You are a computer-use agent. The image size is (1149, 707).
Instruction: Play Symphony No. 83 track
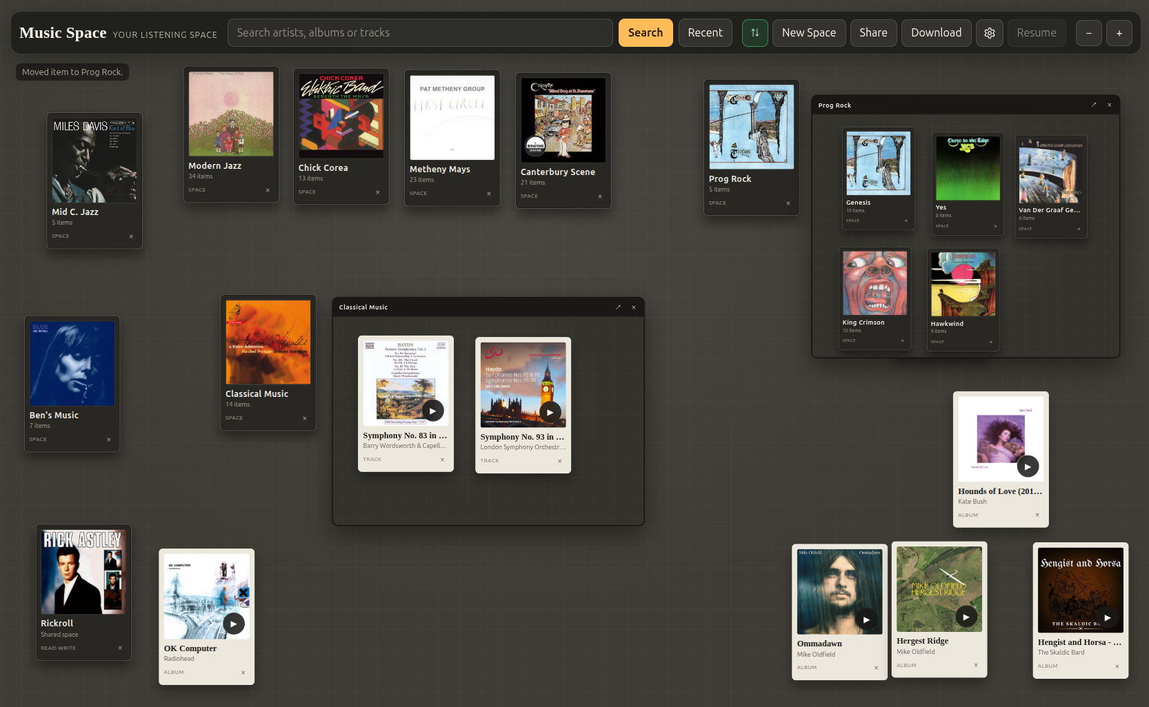tap(432, 411)
